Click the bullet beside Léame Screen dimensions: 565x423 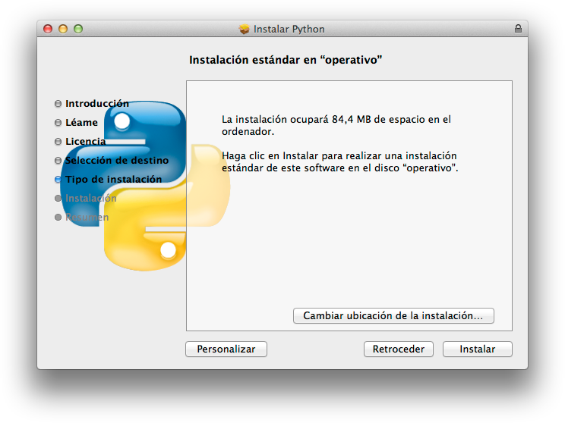(58, 123)
